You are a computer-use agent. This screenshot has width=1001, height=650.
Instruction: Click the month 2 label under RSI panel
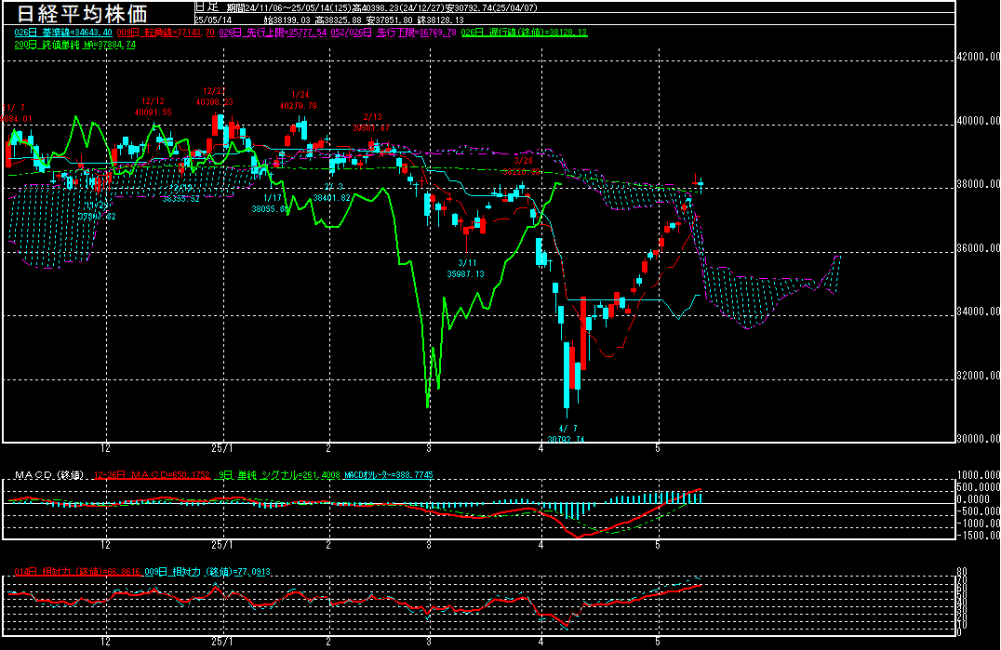(x=328, y=642)
